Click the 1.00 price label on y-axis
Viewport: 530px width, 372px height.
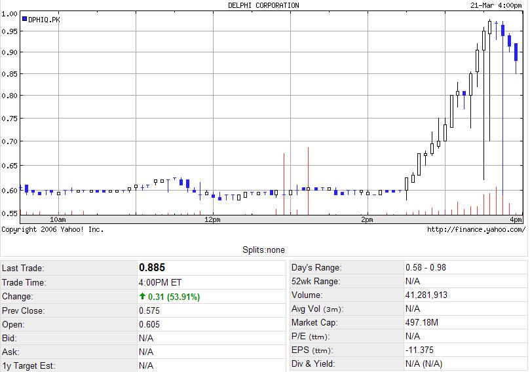tap(9, 13)
